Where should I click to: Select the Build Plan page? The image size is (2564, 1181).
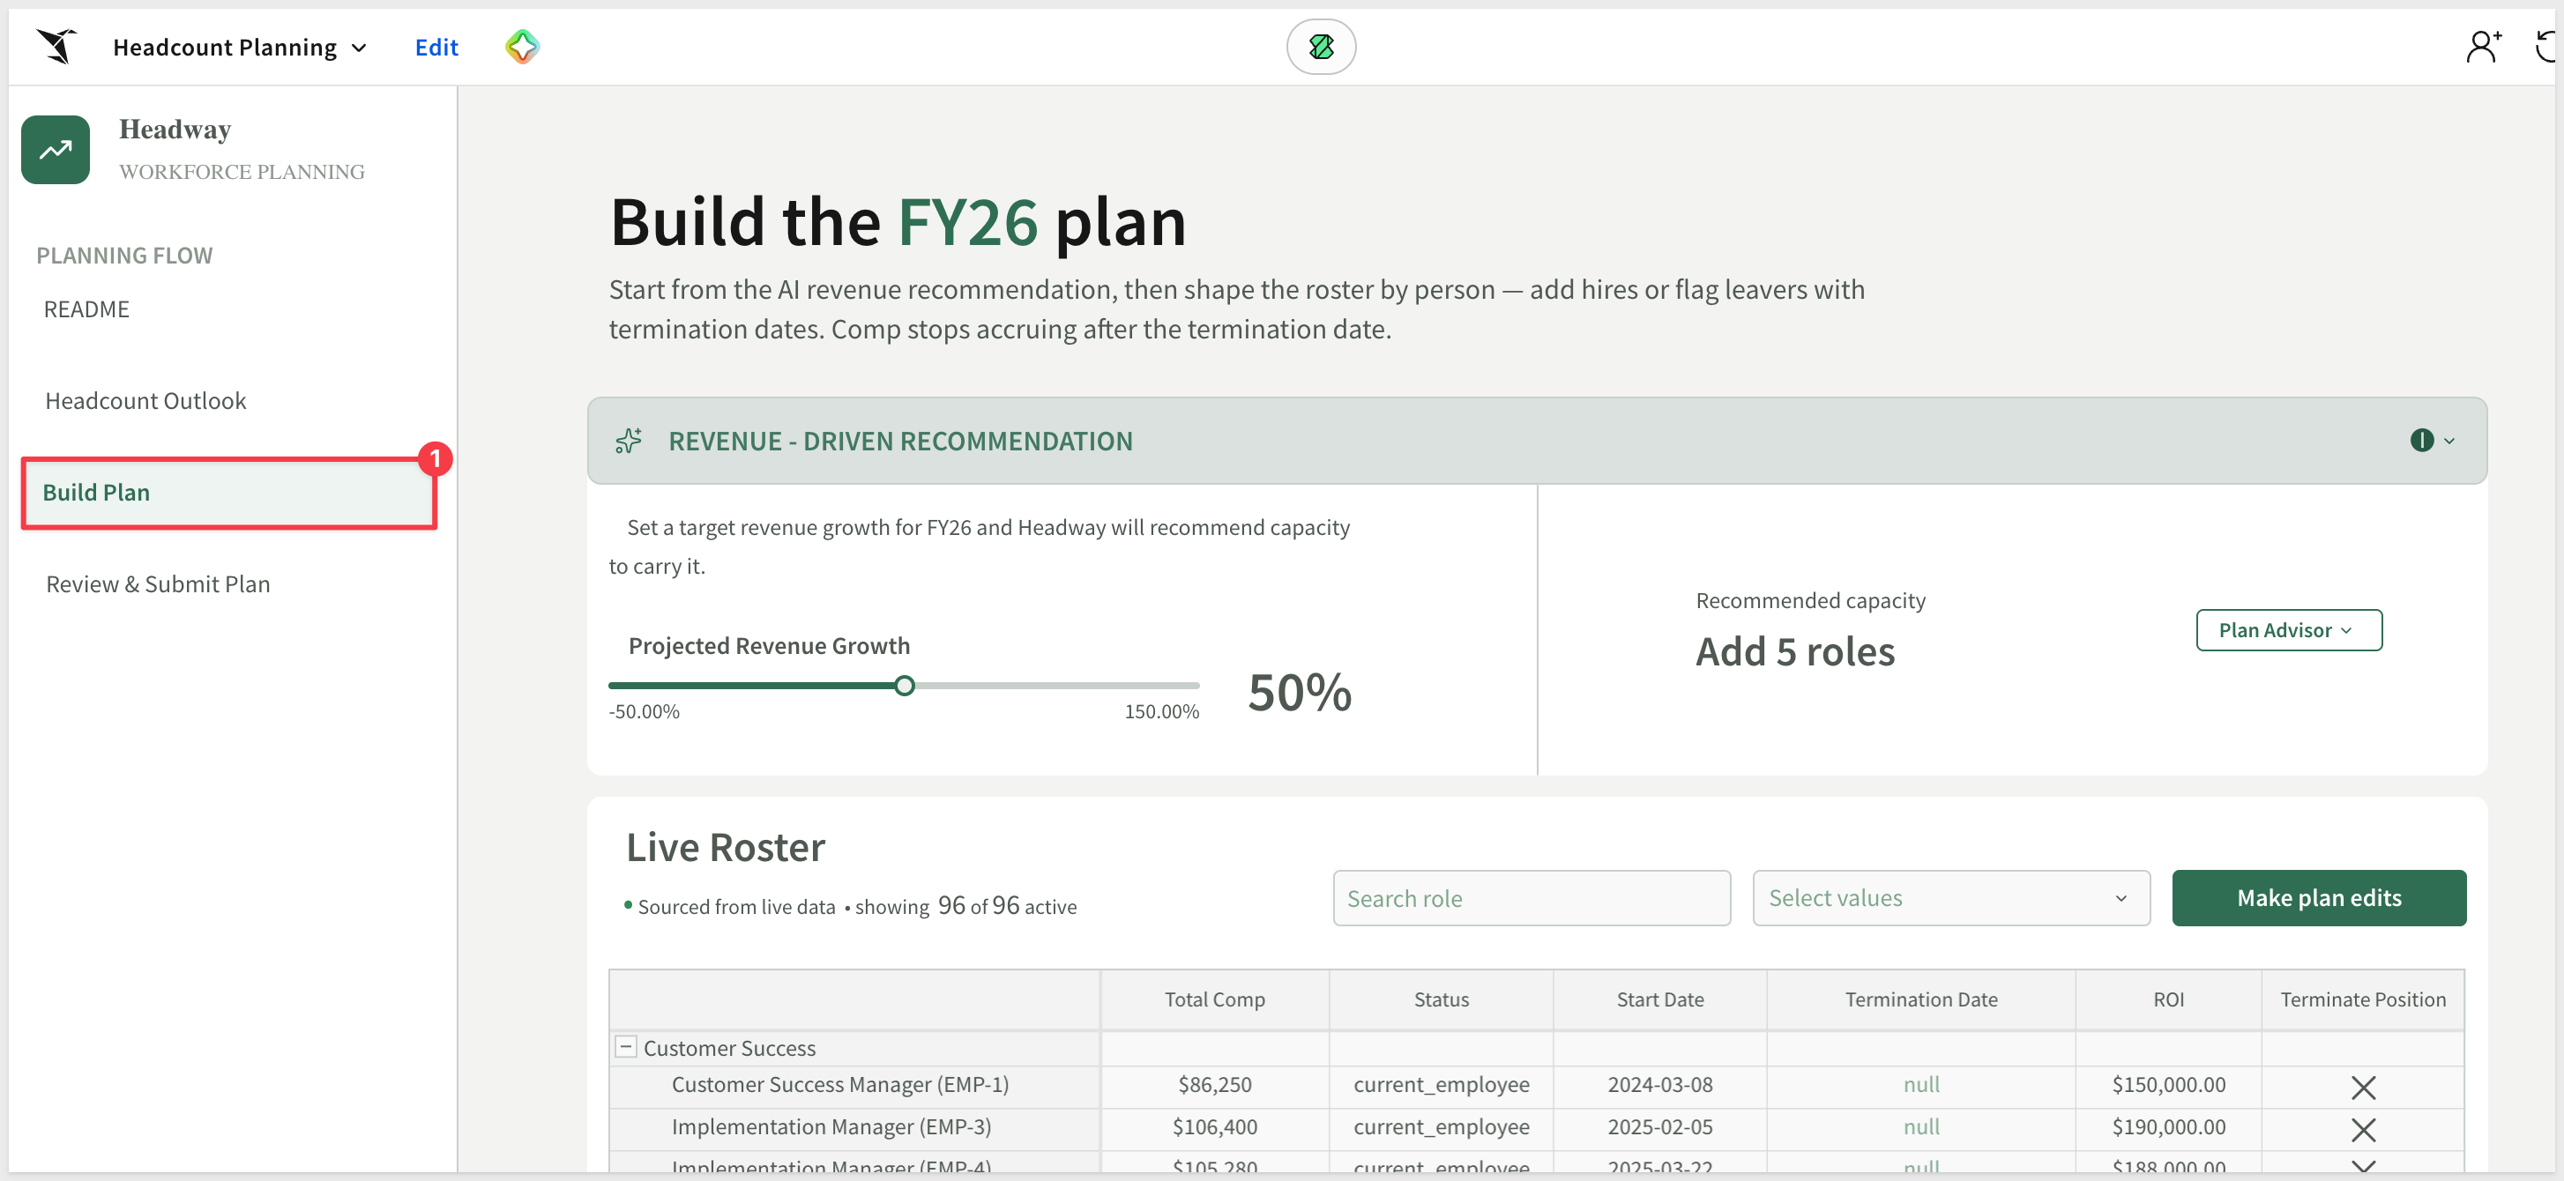229,494
